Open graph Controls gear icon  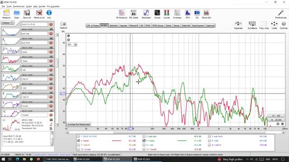pyautogui.click(x=284, y=25)
